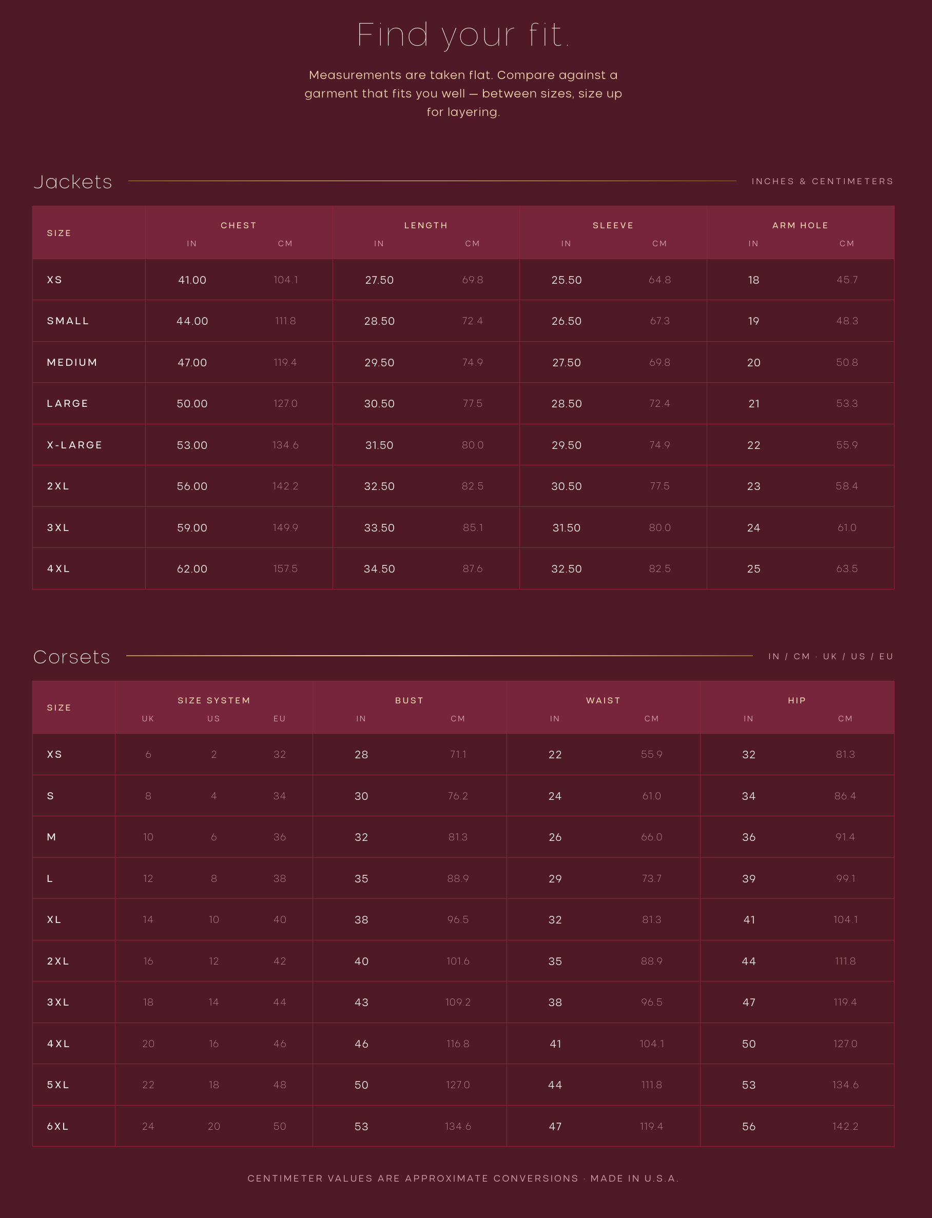Screen dimensions: 932x1218
Task: Click sleeve cm value '64.8' in XS jacket row
Action: coord(659,280)
